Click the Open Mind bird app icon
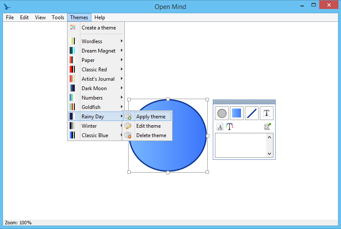 coord(7,7)
